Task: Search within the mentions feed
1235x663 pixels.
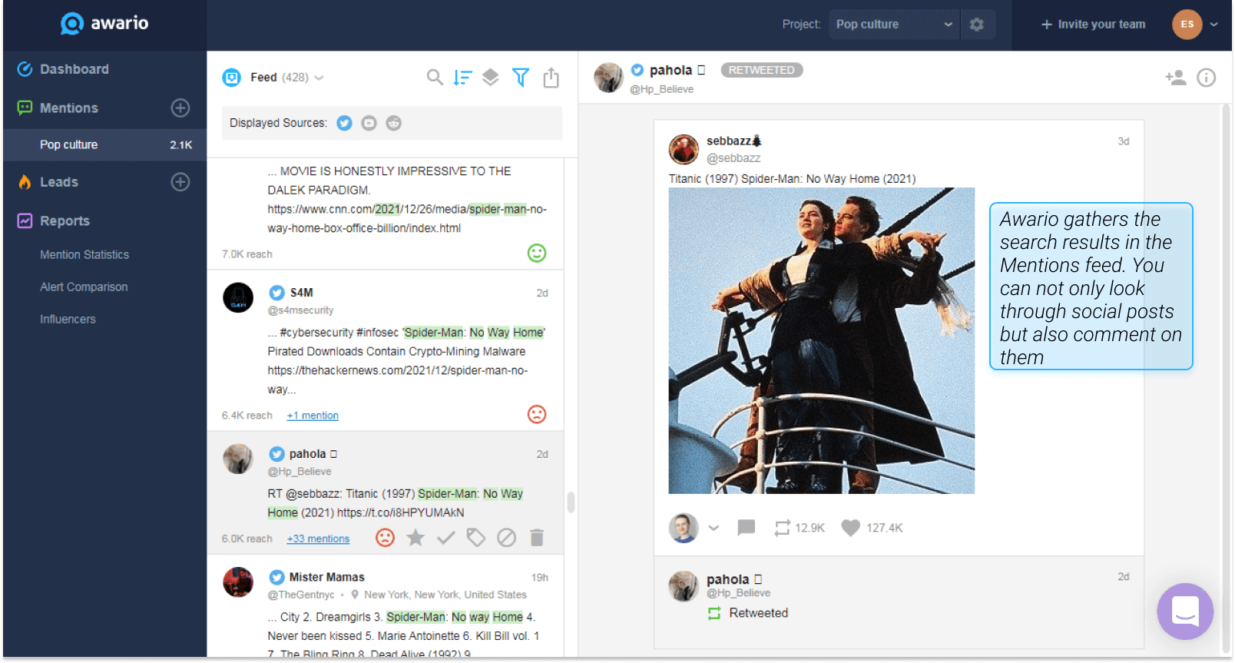Action: tap(435, 78)
